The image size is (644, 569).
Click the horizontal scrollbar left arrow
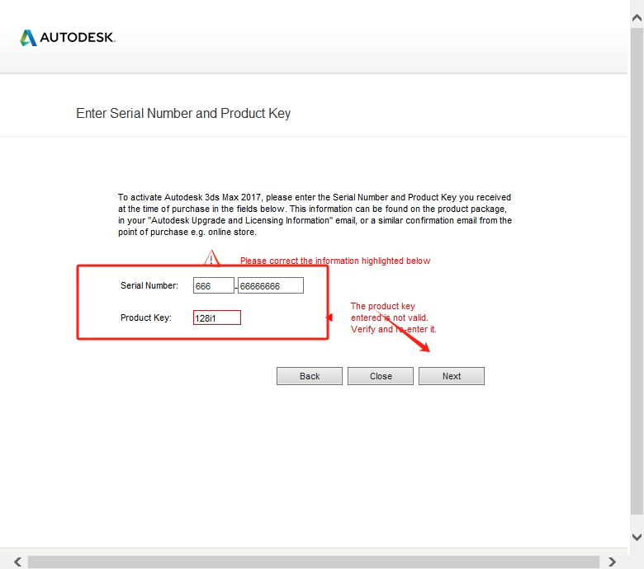17,562
